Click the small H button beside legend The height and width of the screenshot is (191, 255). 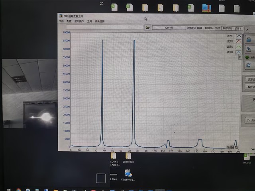click(240, 57)
